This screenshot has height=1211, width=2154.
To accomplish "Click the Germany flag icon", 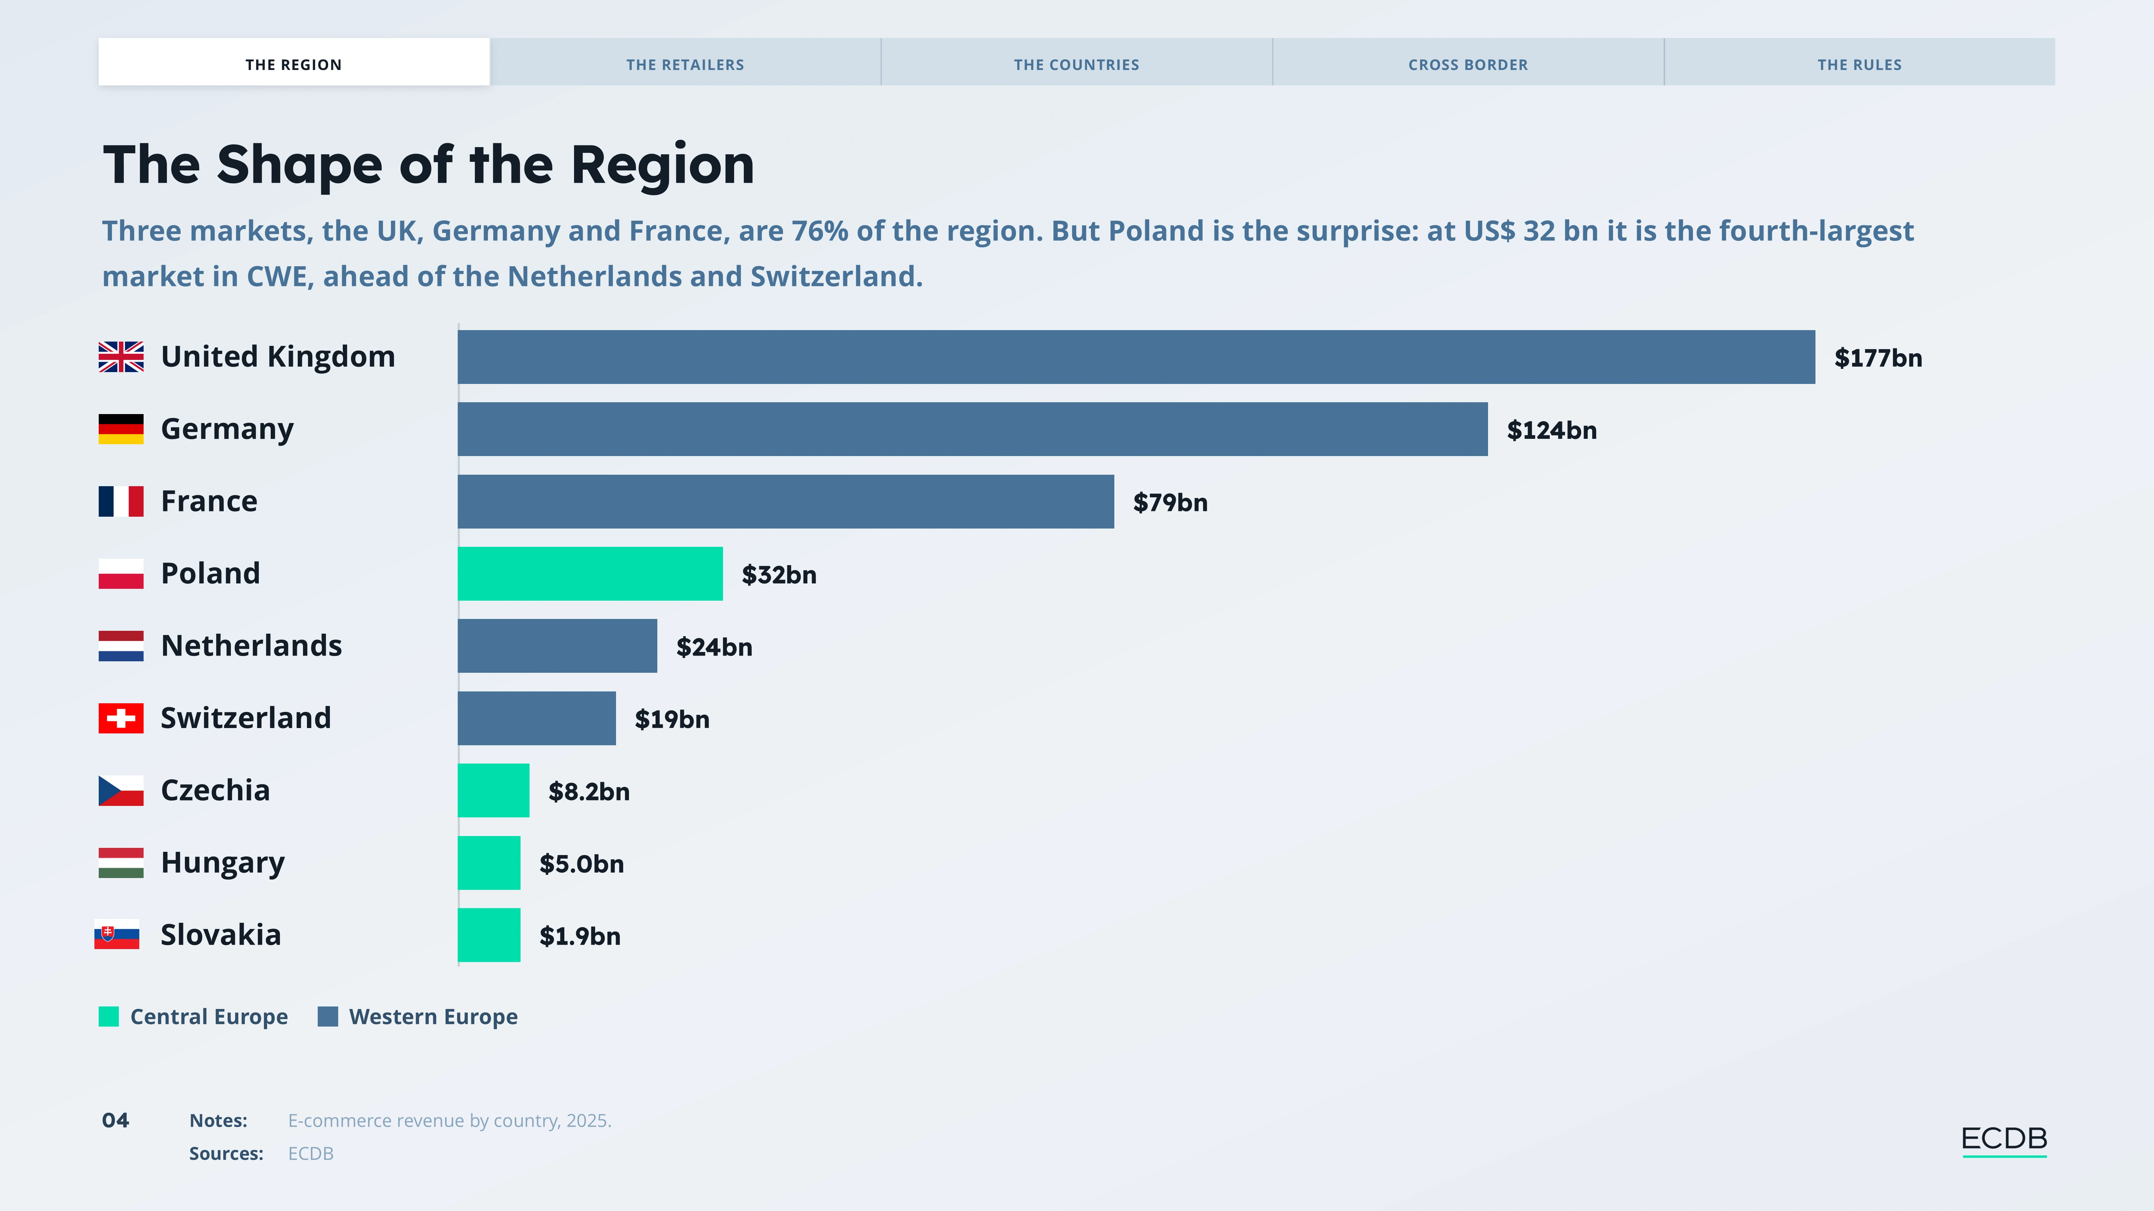I will [121, 429].
